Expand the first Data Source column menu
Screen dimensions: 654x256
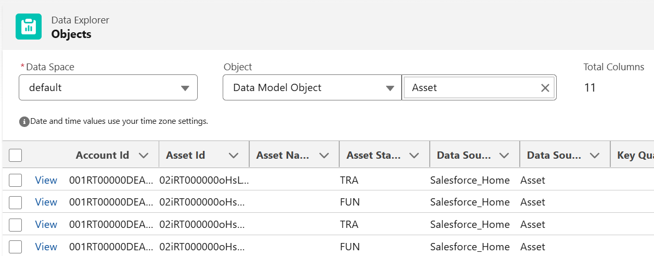[x=504, y=156]
